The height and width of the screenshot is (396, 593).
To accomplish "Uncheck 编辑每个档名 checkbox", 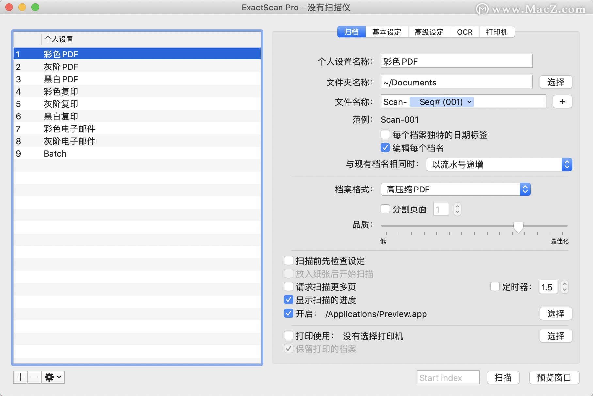I will pyautogui.click(x=385, y=147).
